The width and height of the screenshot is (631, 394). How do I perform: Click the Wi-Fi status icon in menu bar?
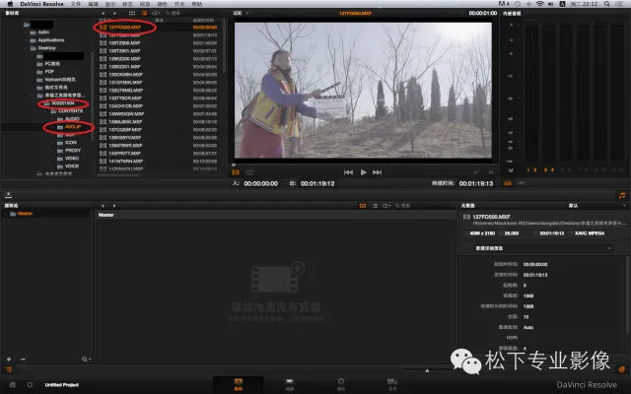pos(540,4)
